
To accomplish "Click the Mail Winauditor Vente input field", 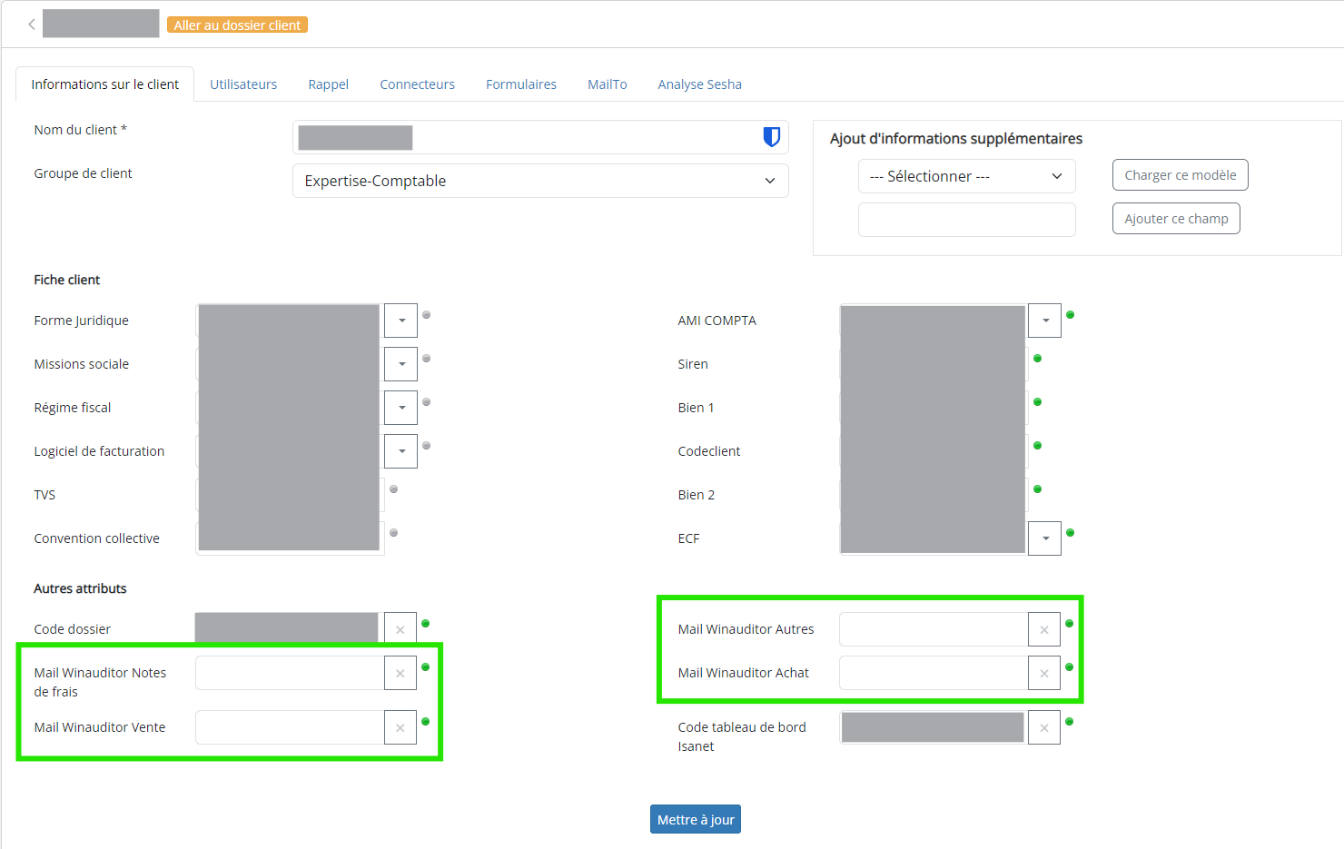I will click(289, 727).
